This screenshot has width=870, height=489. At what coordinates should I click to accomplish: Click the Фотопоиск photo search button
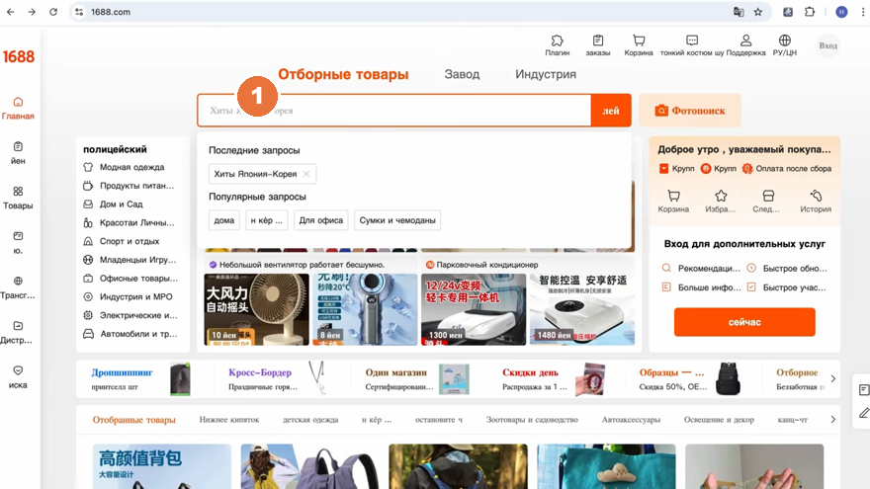tap(690, 111)
